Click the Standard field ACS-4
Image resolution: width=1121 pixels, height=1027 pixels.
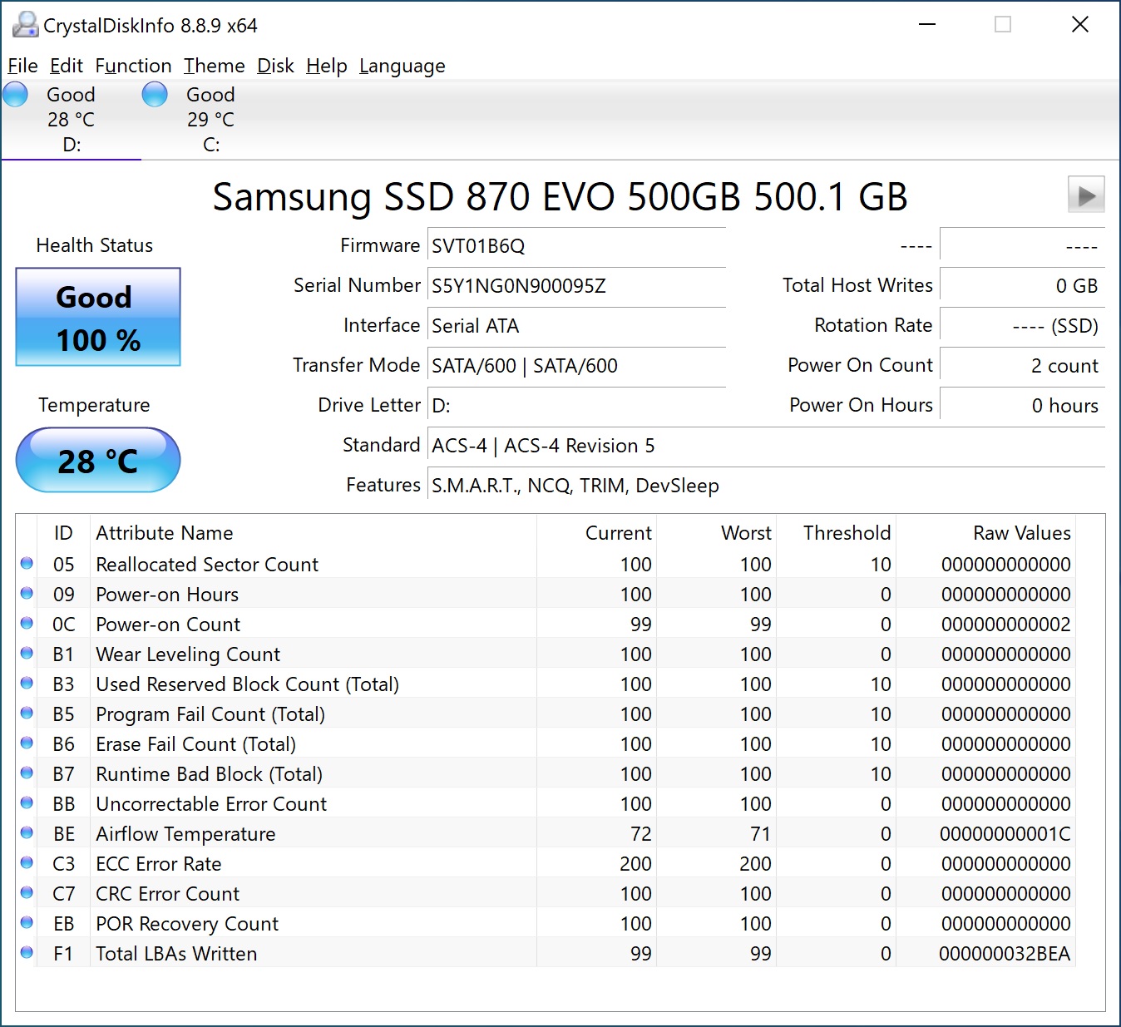766,446
